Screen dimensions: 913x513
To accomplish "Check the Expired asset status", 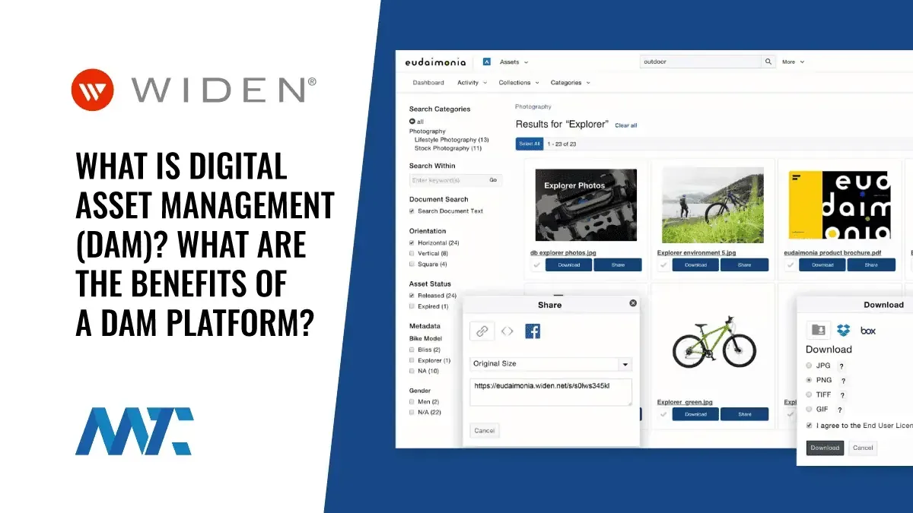I will pyautogui.click(x=412, y=306).
